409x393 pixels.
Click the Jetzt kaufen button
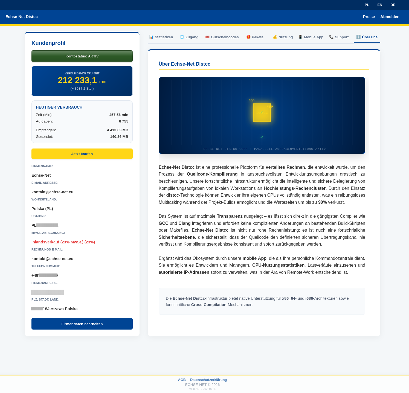(x=82, y=154)
